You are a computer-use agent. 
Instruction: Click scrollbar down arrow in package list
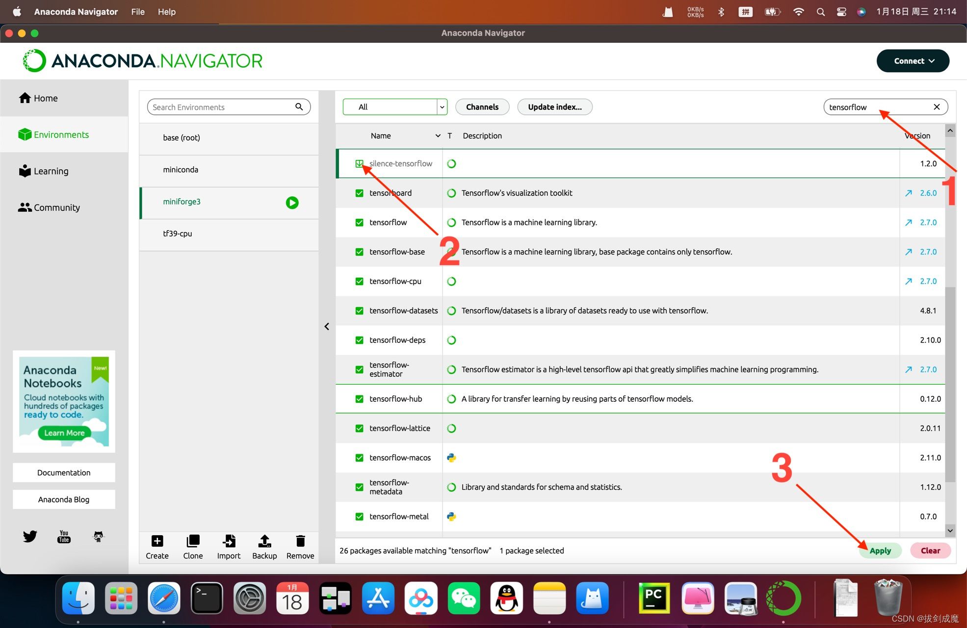point(950,530)
